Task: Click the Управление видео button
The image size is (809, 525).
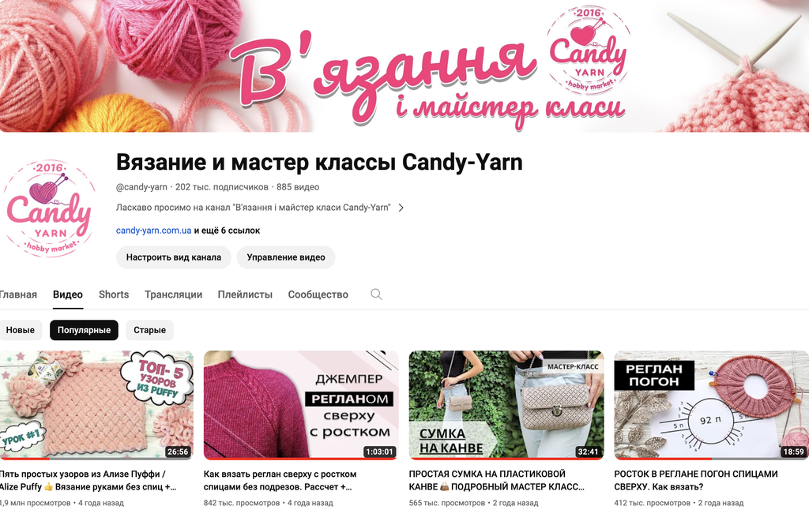Action: (x=286, y=257)
